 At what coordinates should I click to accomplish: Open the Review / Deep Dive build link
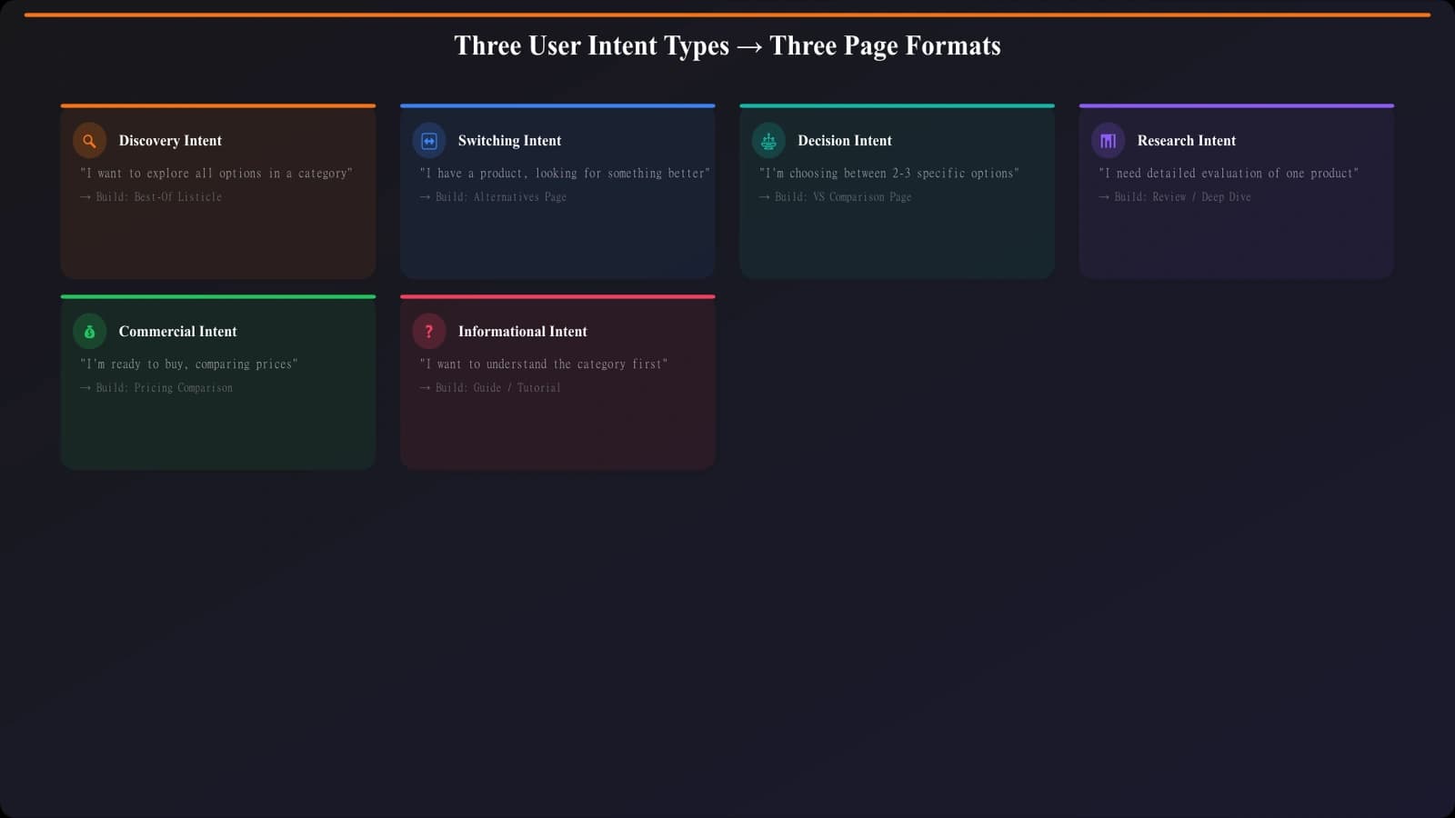1174,196
